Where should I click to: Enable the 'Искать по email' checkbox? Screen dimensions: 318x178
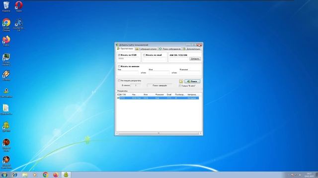(144, 55)
